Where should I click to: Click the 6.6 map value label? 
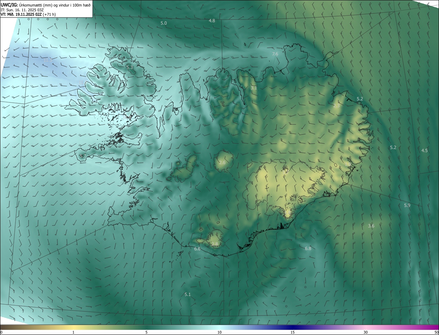[197, 249]
